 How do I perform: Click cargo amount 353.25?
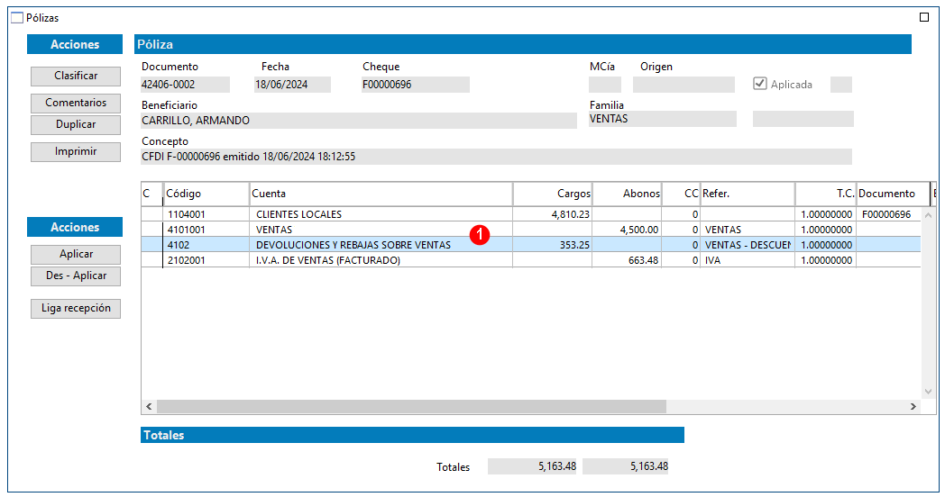pyautogui.click(x=553, y=245)
